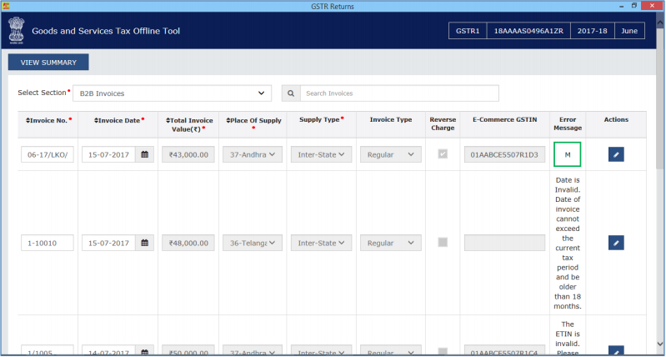
Task: Open calendar for invoice 1-10010 date
Action: click(145, 243)
